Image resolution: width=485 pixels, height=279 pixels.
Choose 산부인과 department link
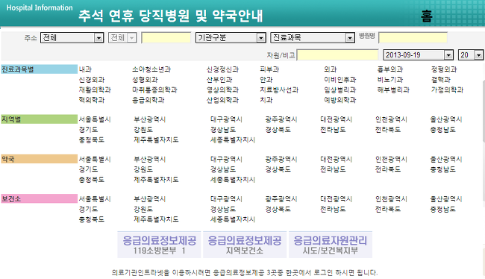tap(219, 80)
